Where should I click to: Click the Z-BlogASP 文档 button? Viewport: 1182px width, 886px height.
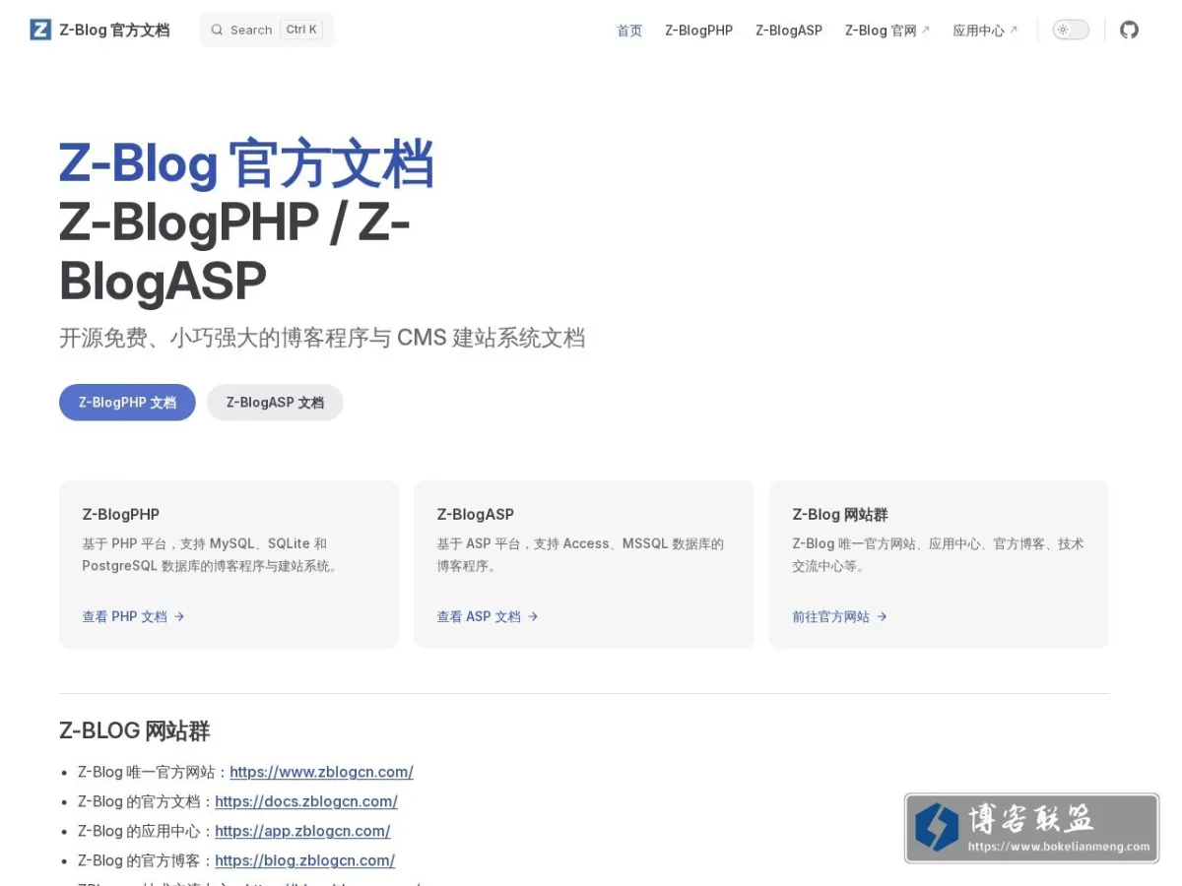(275, 403)
